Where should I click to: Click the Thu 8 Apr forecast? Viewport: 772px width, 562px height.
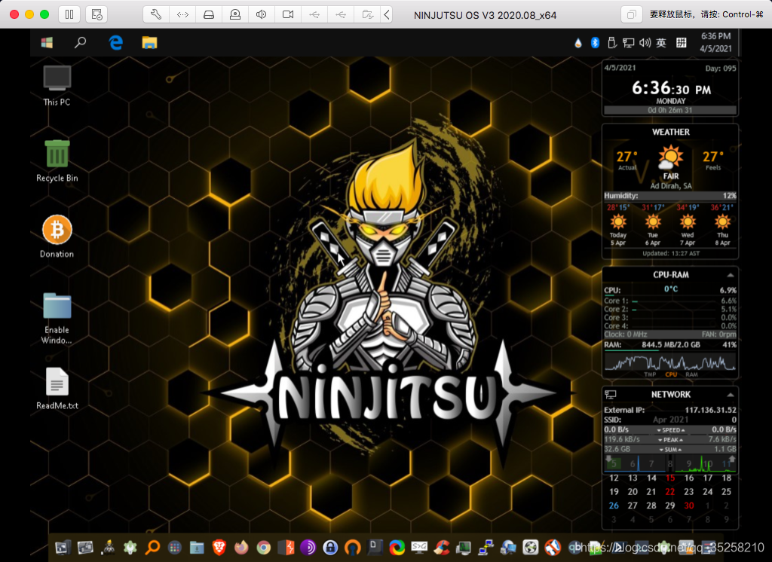click(722, 224)
